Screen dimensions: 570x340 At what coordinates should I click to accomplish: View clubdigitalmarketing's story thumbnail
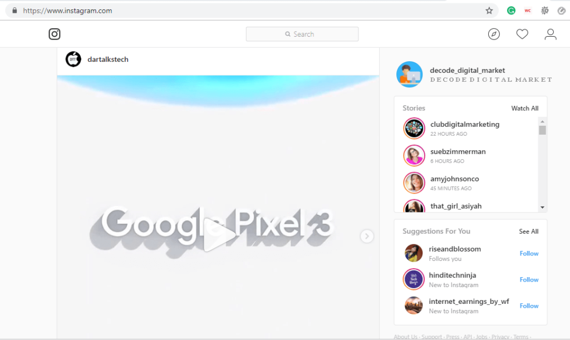414,128
